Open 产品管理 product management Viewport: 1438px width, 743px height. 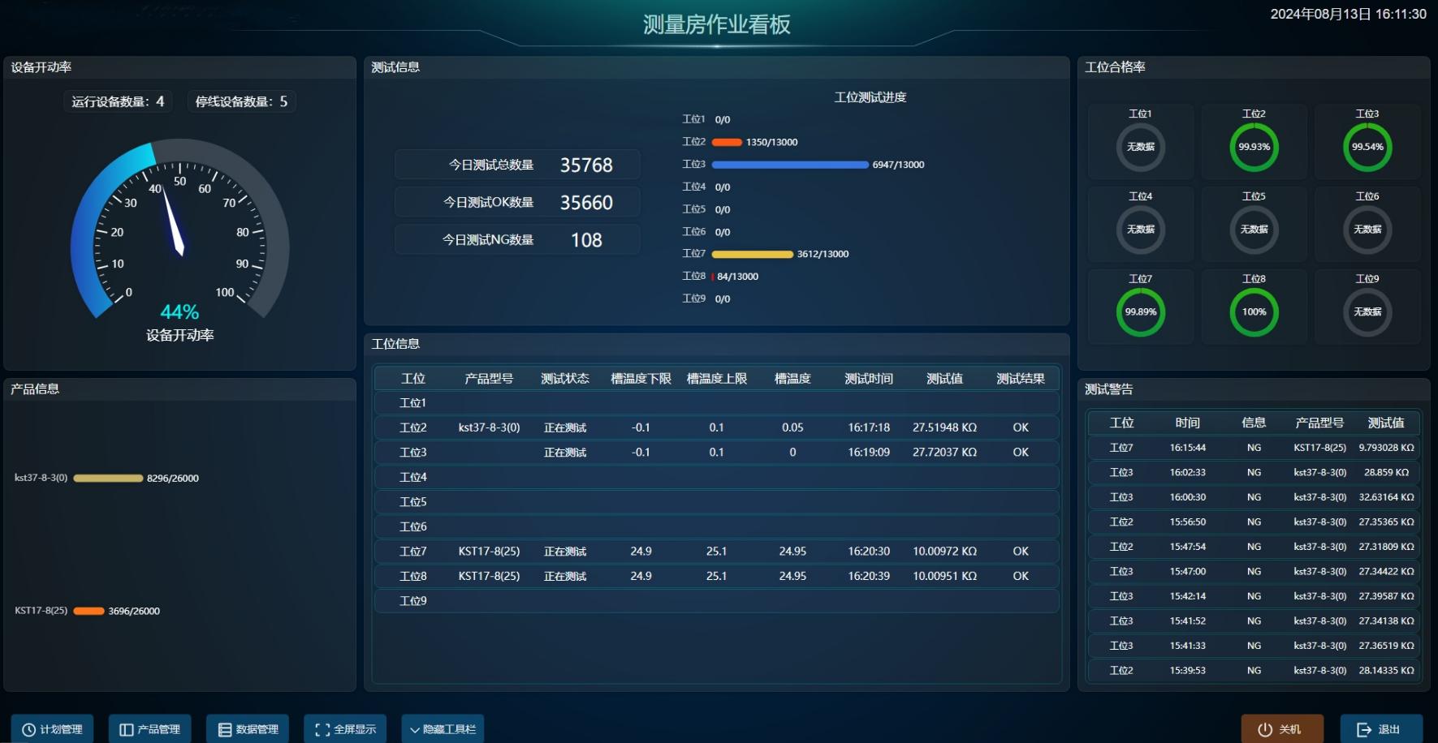click(150, 729)
